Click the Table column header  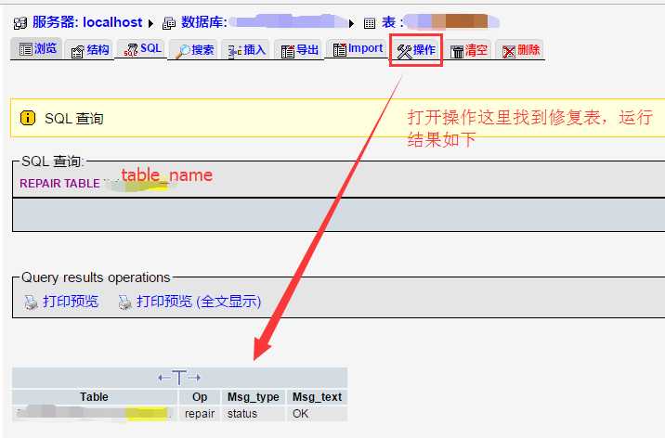(x=94, y=397)
